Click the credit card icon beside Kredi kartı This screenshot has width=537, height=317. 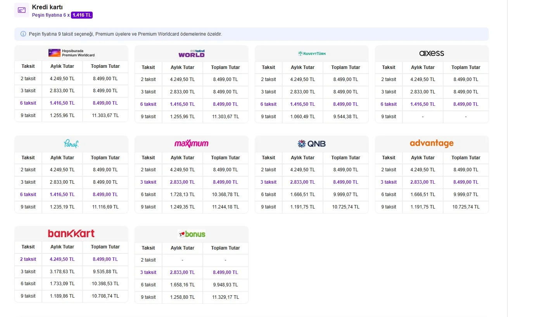[x=22, y=10]
